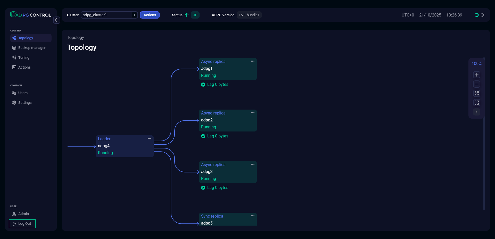Screen dimensions: 495x239
Task: Open the Users page
Action: (23, 93)
